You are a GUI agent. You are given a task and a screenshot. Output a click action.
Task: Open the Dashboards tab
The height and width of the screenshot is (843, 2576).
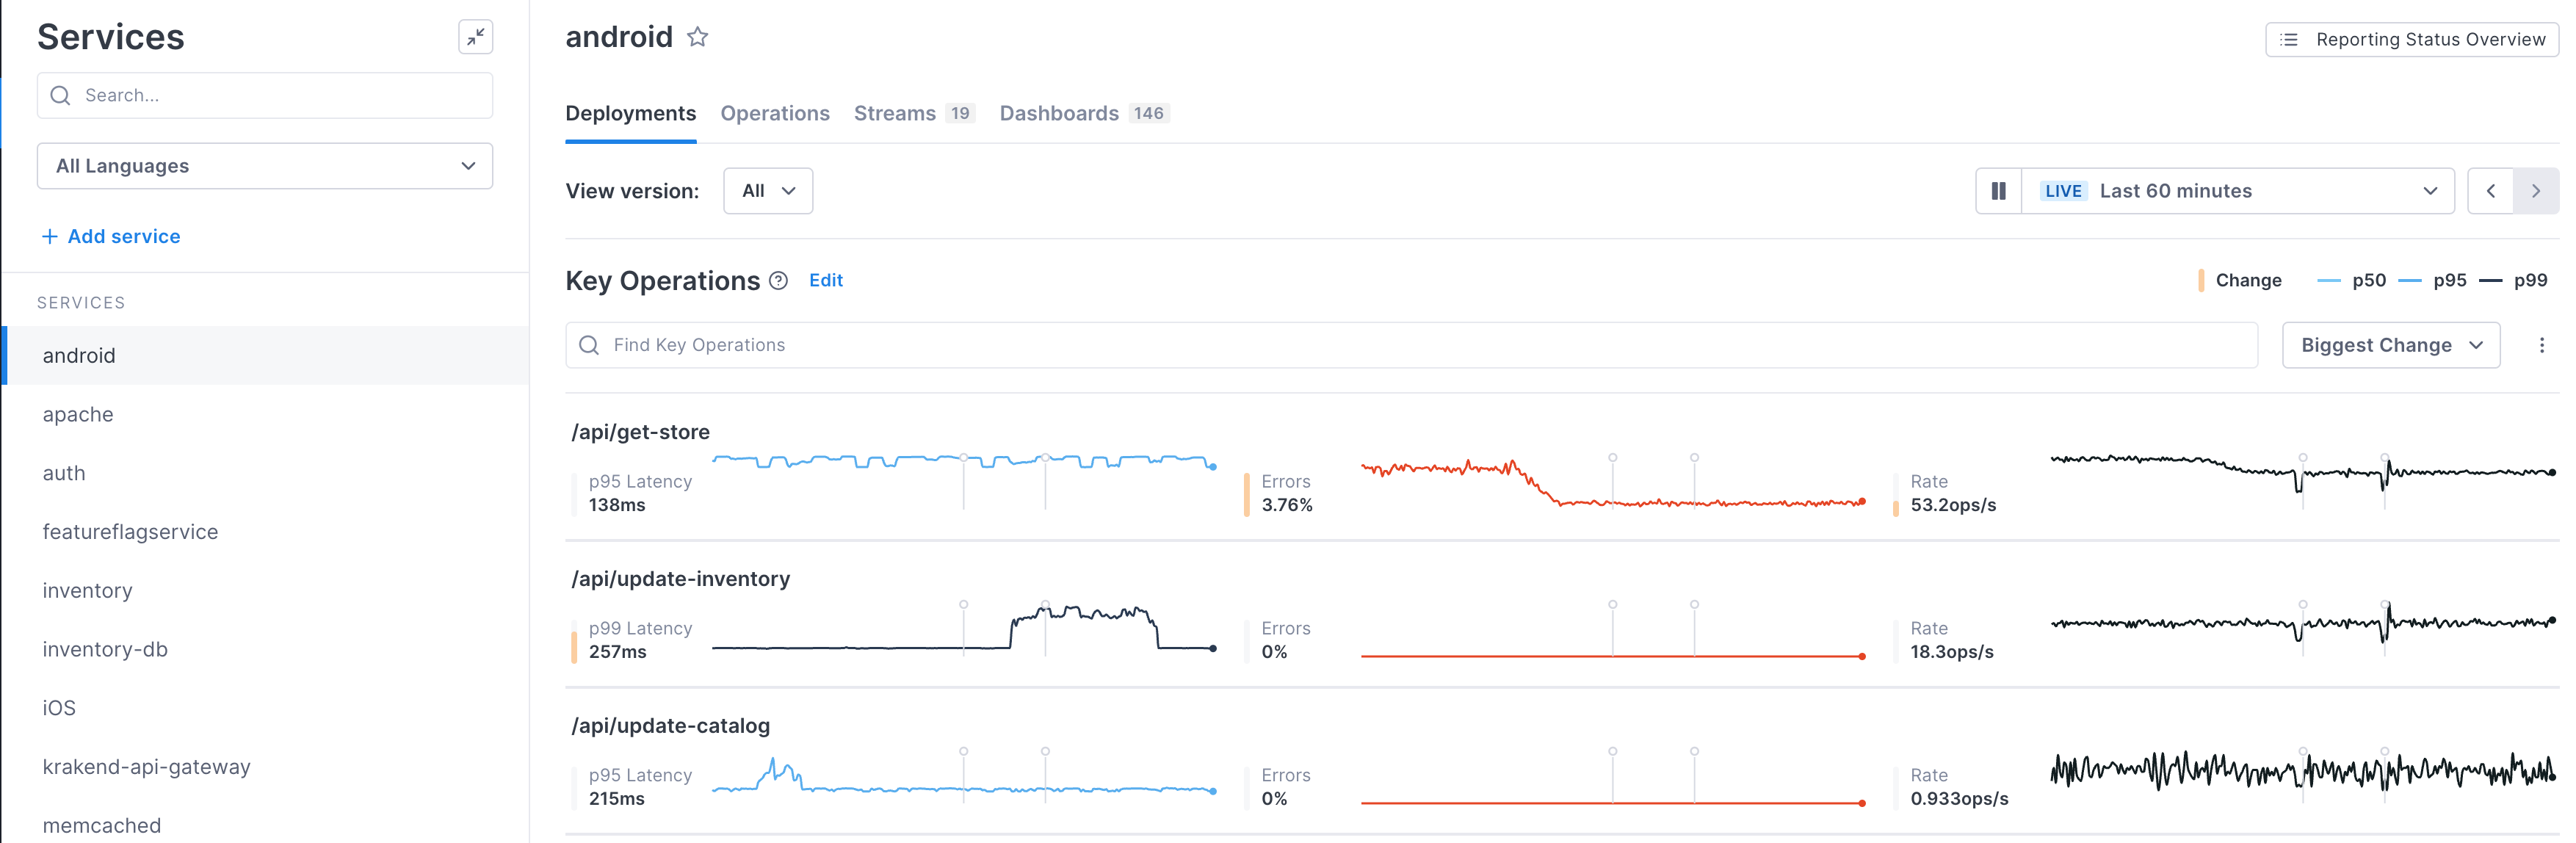1059,113
